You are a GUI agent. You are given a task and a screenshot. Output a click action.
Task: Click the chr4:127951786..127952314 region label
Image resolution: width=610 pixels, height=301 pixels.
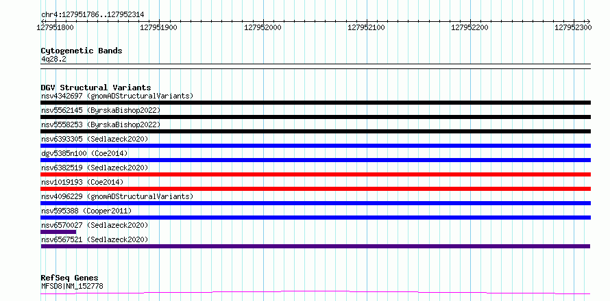click(93, 15)
